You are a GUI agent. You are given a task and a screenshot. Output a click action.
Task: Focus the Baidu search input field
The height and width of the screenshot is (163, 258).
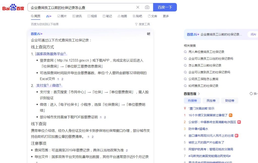click(82, 7)
